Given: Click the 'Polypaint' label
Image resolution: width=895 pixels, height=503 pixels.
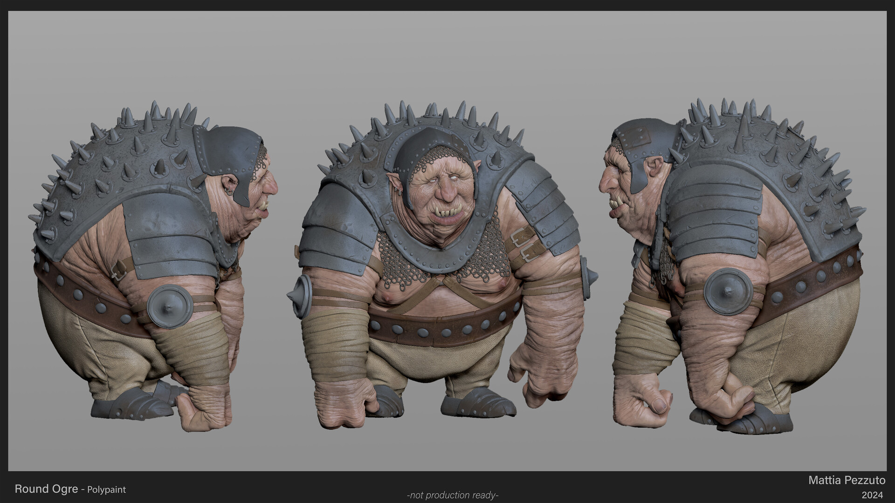Looking at the screenshot, I should pyautogui.click(x=106, y=490).
